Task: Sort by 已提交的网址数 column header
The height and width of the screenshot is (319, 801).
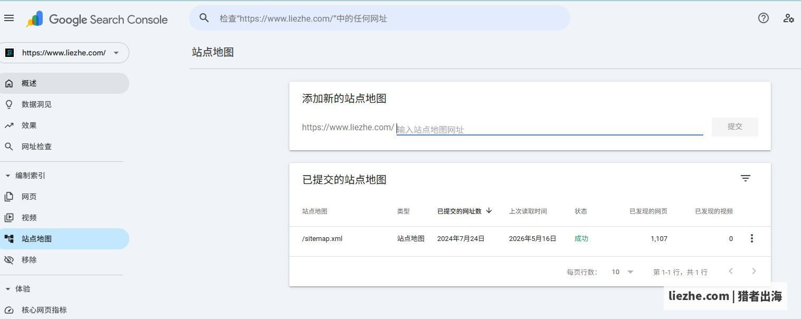Action: (459, 211)
